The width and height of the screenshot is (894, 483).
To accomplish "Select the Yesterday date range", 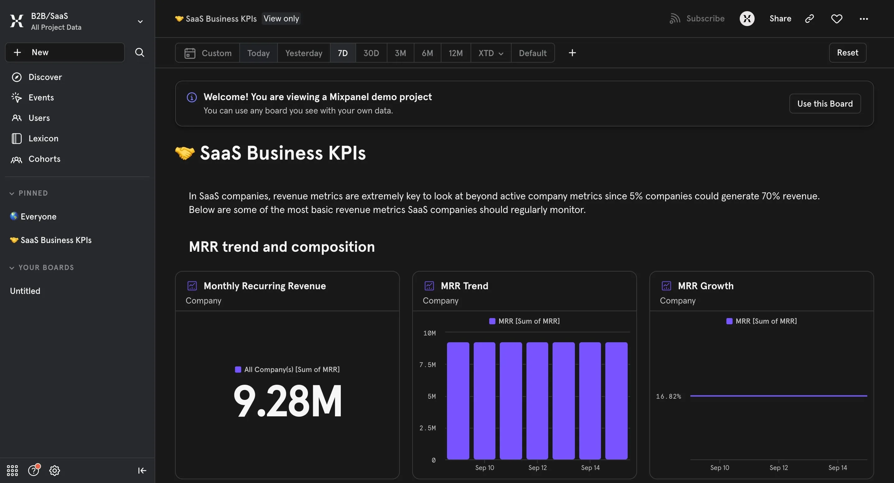I will (304, 53).
